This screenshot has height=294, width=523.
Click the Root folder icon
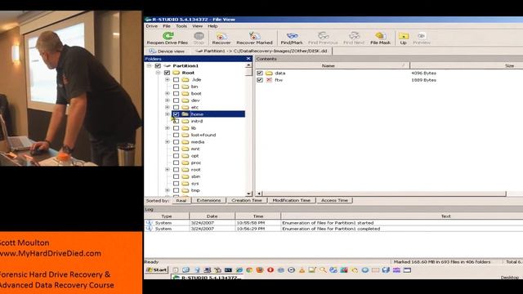(177, 73)
